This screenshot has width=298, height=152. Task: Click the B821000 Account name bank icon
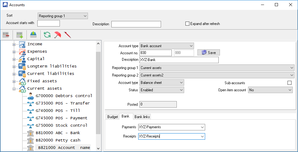(x=31, y=148)
